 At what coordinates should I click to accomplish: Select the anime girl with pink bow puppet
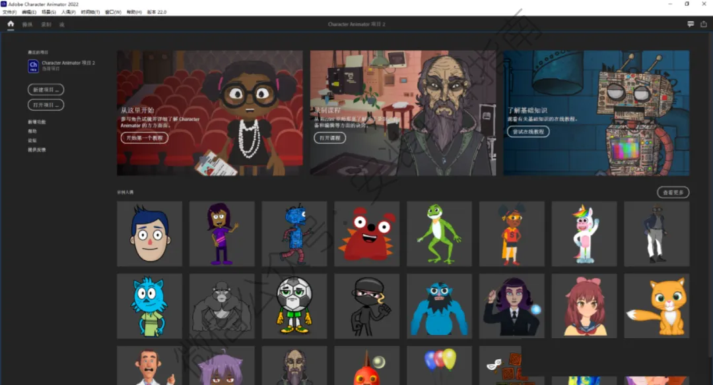click(x=584, y=306)
